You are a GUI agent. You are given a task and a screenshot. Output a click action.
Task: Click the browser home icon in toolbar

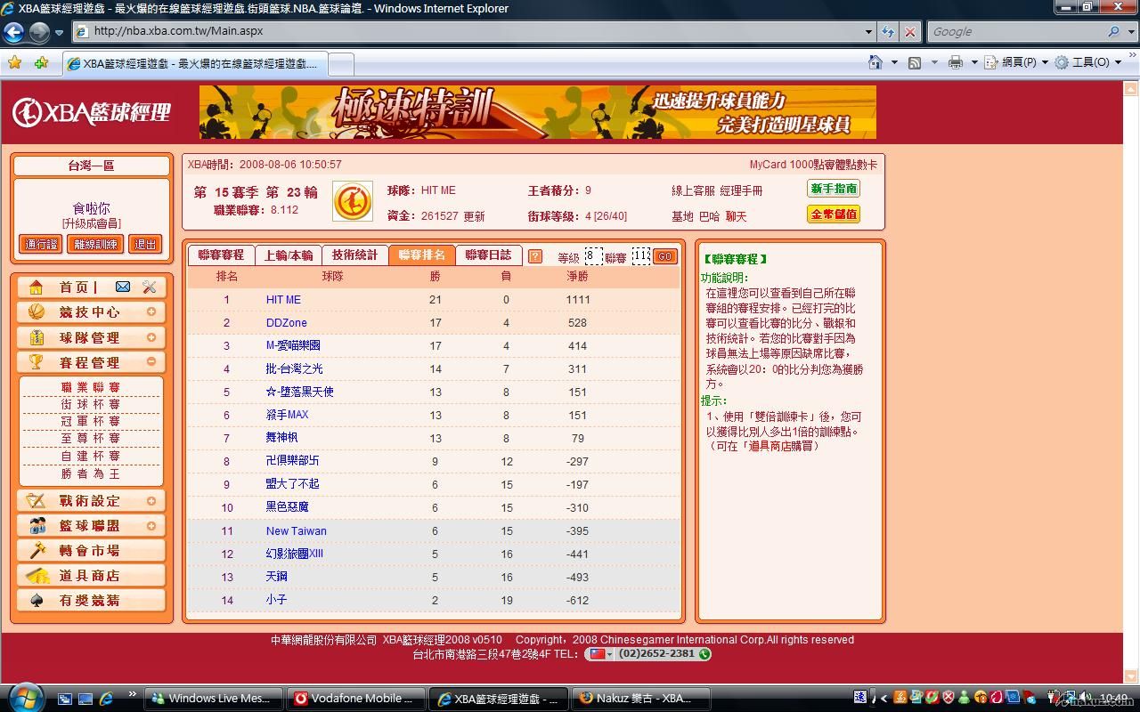tap(875, 62)
